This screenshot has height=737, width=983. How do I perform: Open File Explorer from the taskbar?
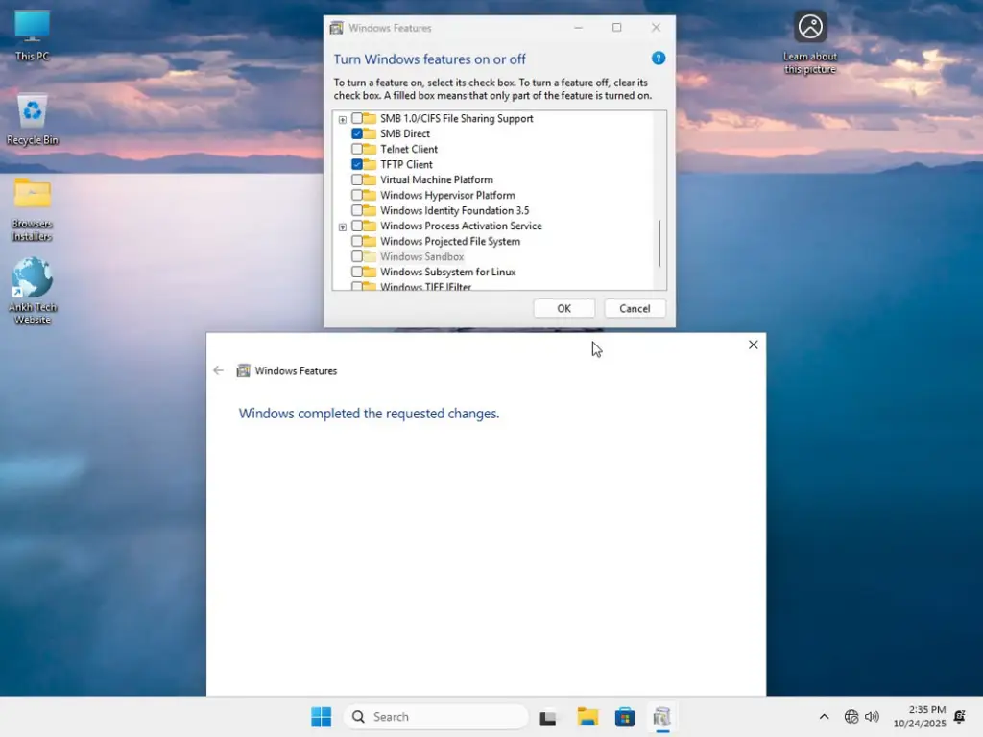click(x=587, y=717)
